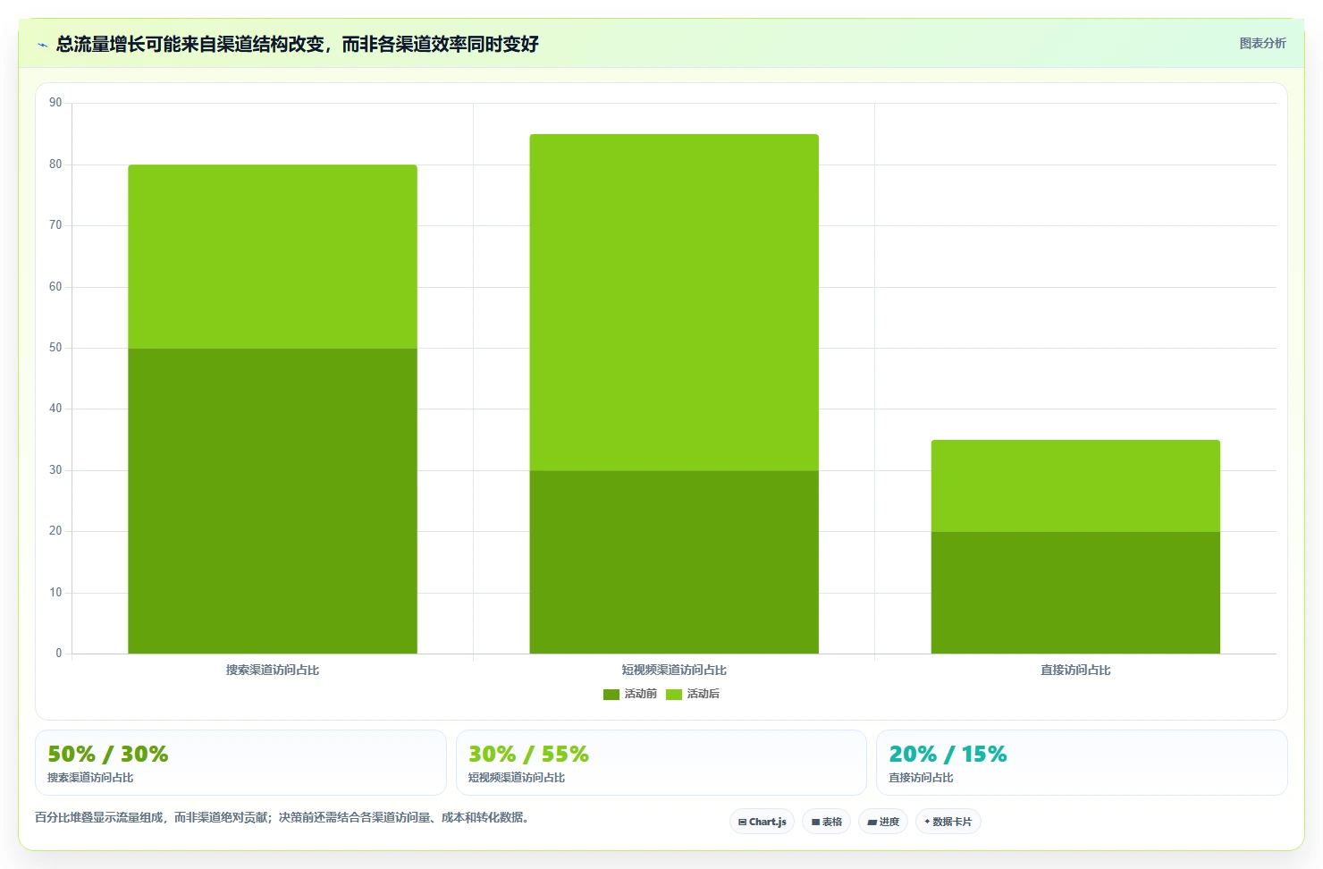Click the y-axis tick label 50

[55, 348]
